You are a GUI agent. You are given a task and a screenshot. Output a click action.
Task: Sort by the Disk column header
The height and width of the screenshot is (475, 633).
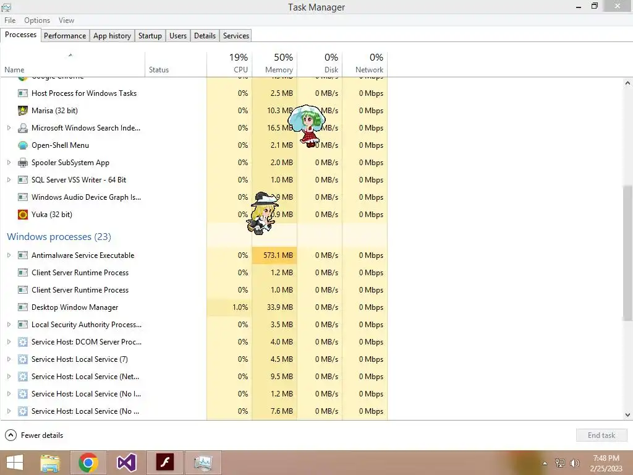[x=320, y=64]
